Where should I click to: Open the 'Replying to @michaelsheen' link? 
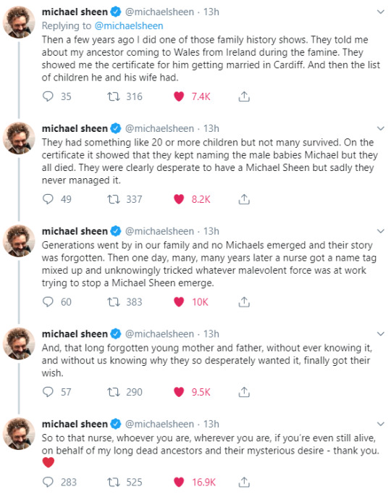(129, 25)
